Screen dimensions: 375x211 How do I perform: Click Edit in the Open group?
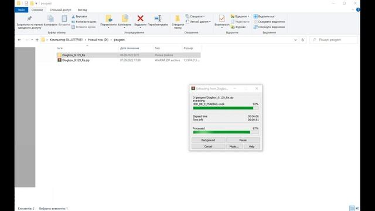(240, 22)
